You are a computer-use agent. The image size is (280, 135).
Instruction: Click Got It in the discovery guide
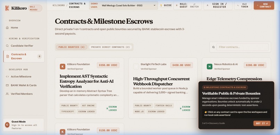(262, 123)
